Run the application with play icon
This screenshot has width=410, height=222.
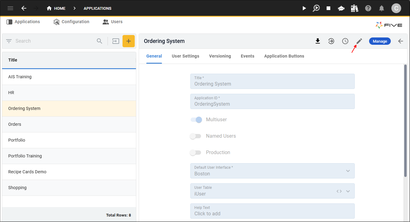tap(304, 8)
